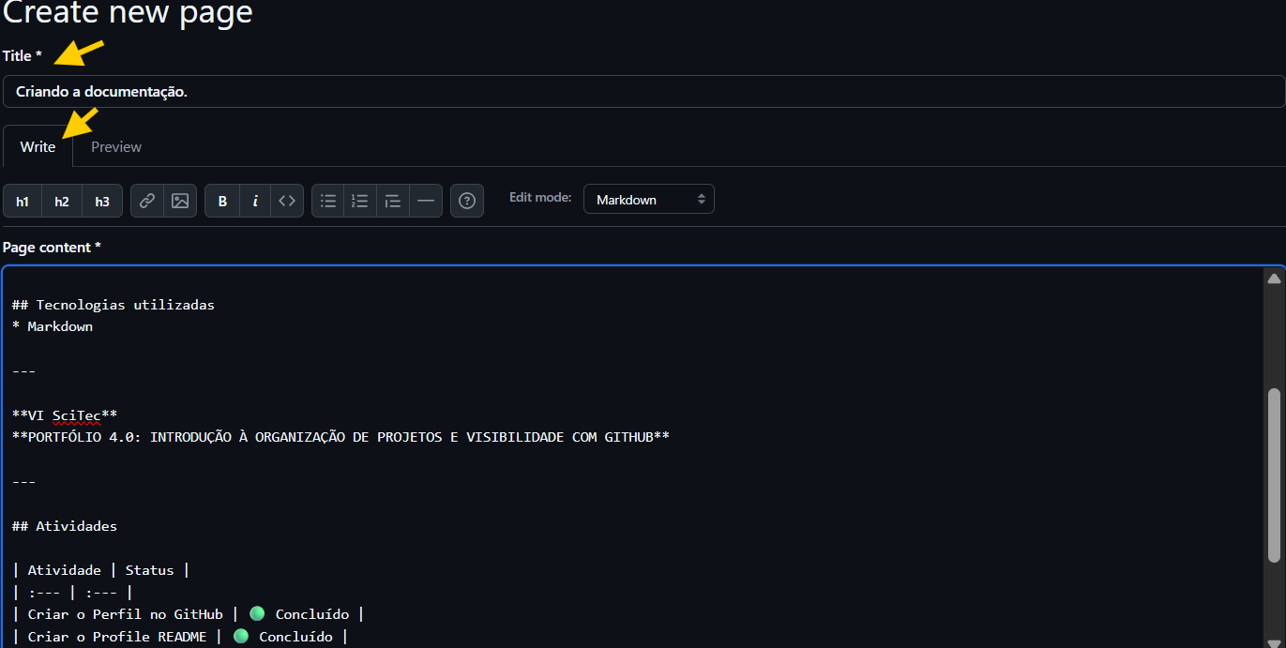Click the "Title *" label
1286x648 pixels.
(23, 55)
